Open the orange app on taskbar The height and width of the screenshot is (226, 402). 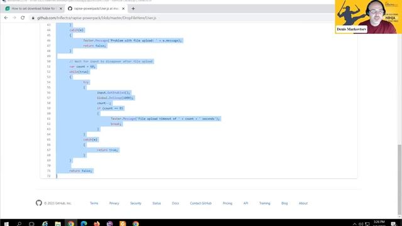pyautogui.click(x=123, y=223)
